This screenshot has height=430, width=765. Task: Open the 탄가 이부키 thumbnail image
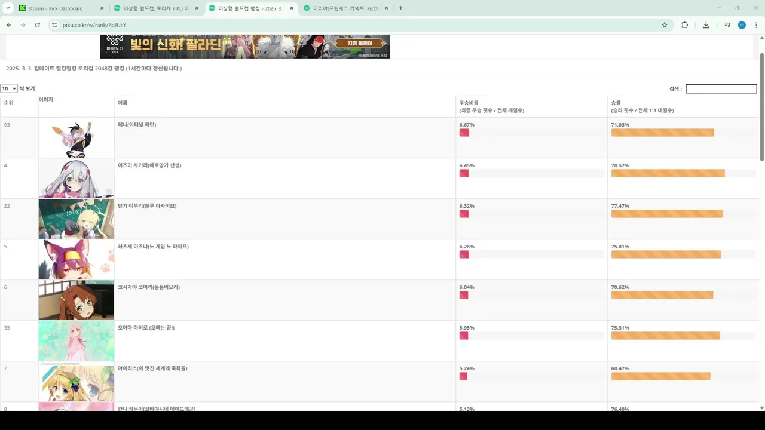pyautogui.click(x=76, y=220)
